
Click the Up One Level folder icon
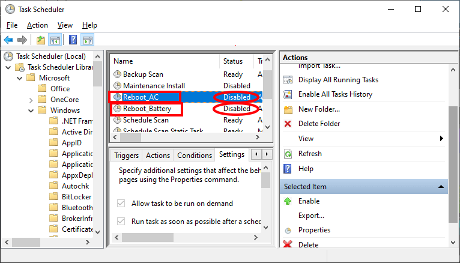coord(40,40)
